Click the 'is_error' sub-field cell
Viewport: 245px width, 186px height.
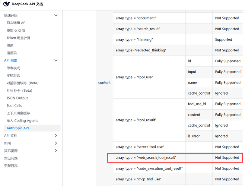[x=199, y=136]
